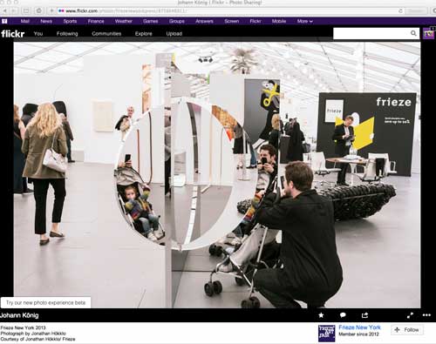Share the photo using the share icon
436x344 pixels.
[364, 315]
